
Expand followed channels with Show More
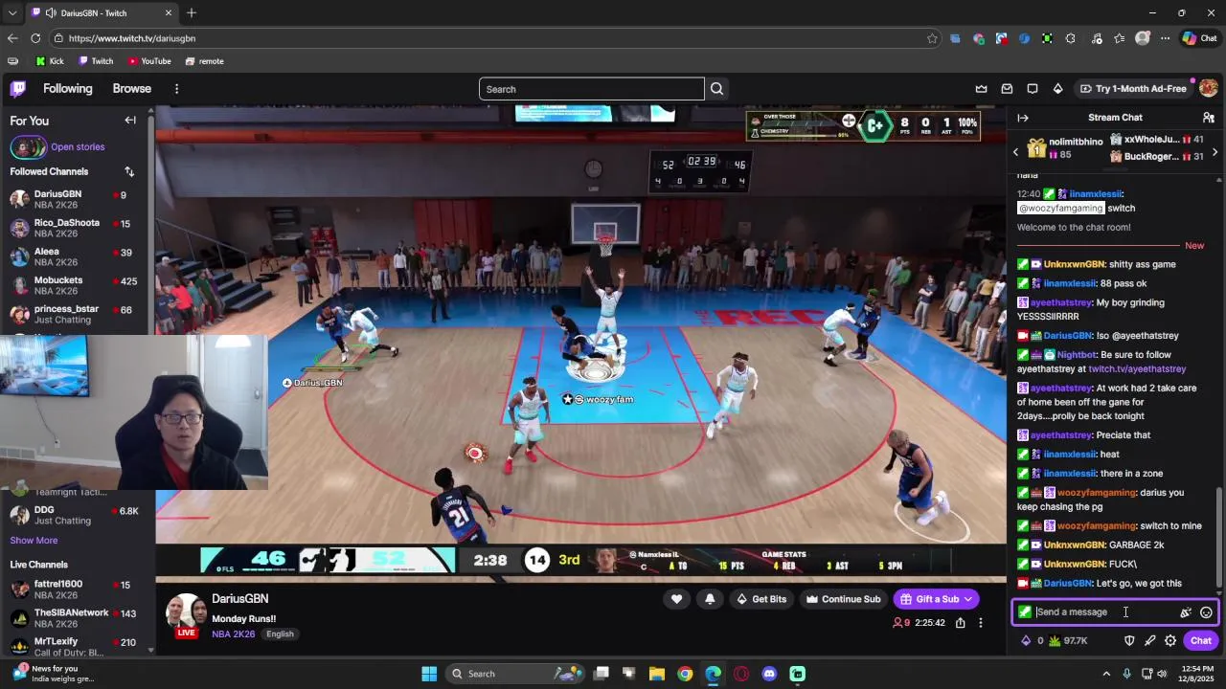34,541
